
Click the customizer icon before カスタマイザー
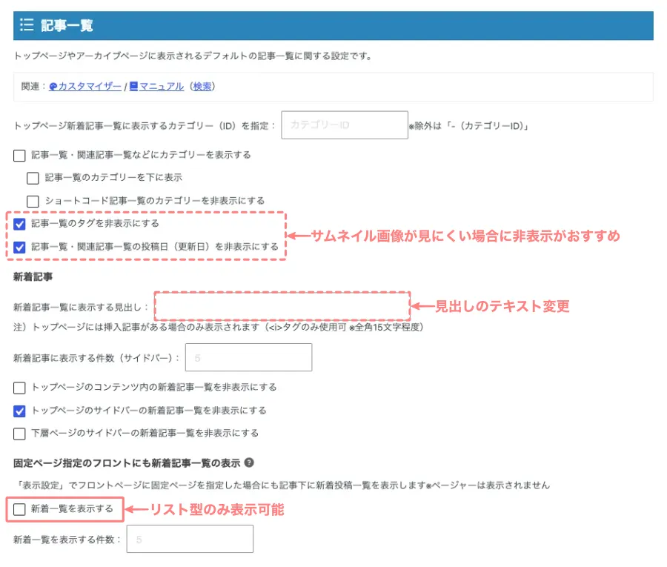[x=53, y=87]
